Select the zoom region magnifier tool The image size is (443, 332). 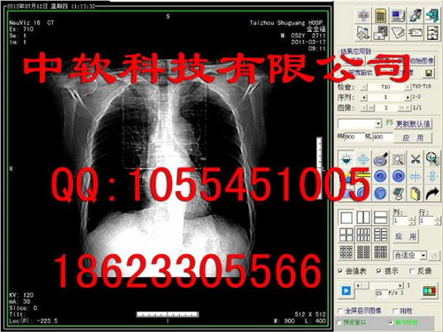tap(398, 159)
